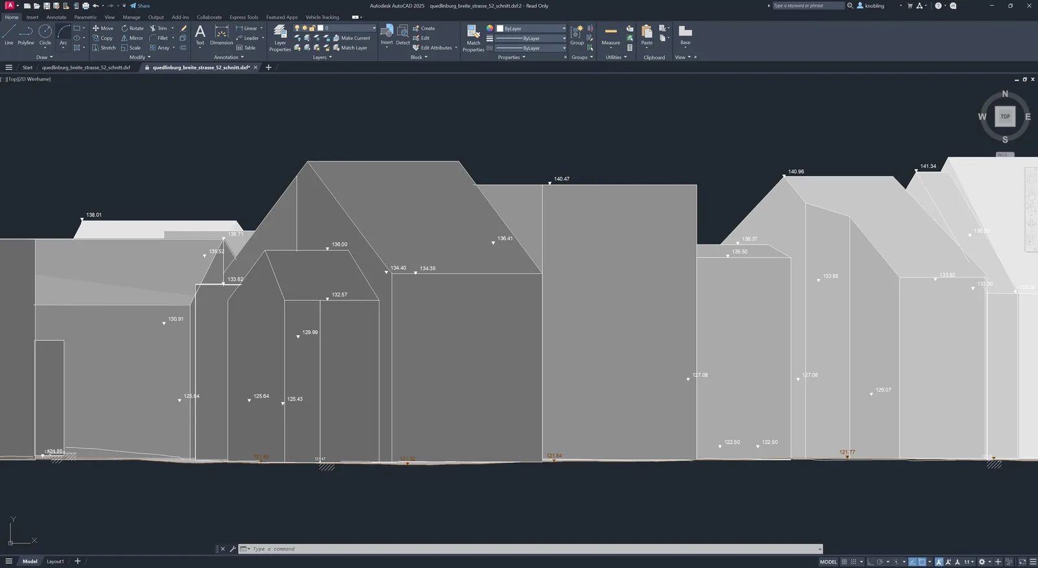Expand the Layers panel
1038x568 pixels.
click(322, 57)
